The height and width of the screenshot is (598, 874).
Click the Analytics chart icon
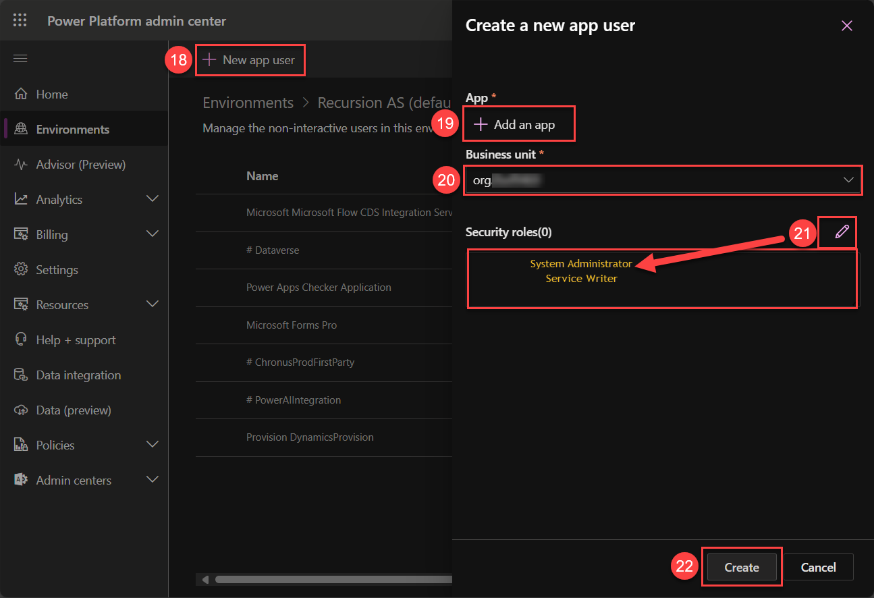[20, 199]
